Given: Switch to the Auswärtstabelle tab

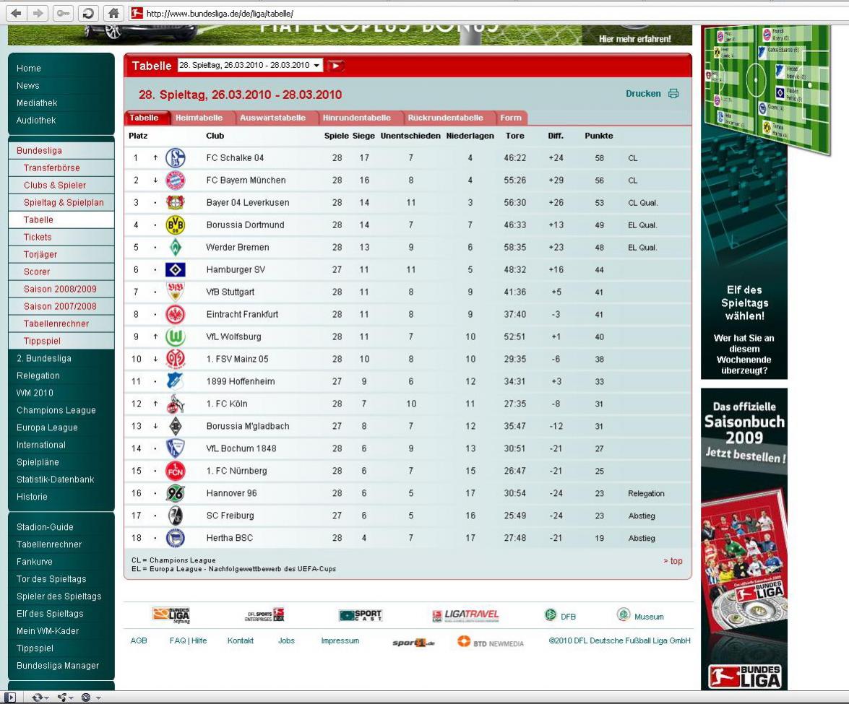Looking at the screenshot, I should [272, 118].
